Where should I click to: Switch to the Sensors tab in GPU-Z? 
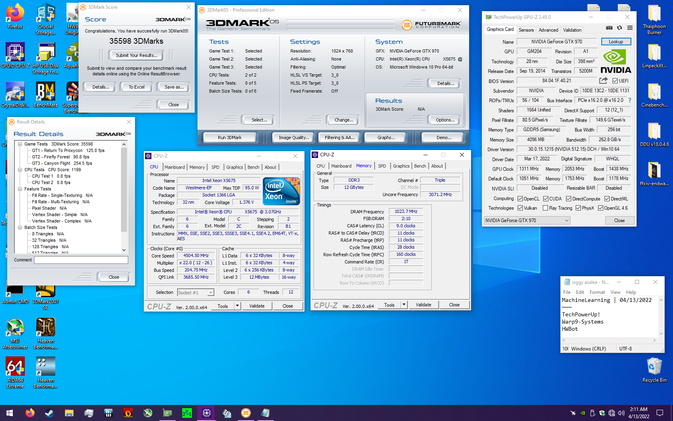[x=526, y=30]
